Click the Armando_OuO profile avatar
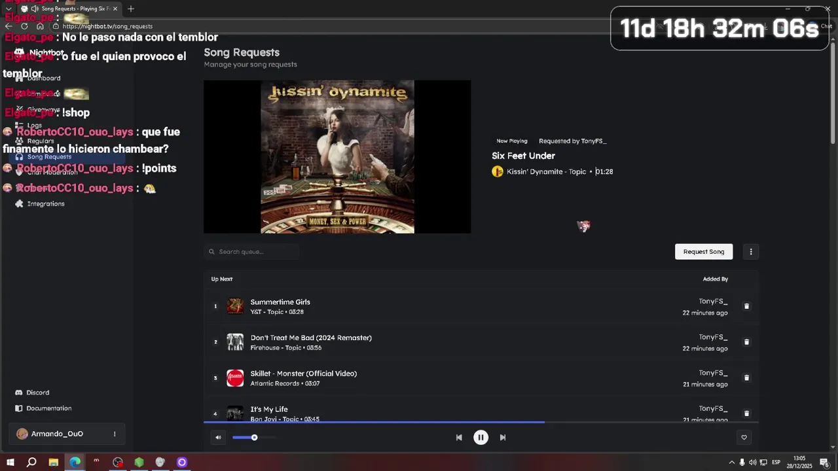 click(22, 434)
